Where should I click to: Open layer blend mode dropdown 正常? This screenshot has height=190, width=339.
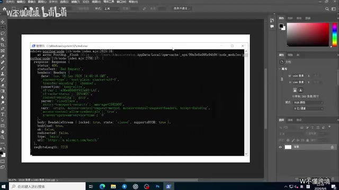[290, 134]
